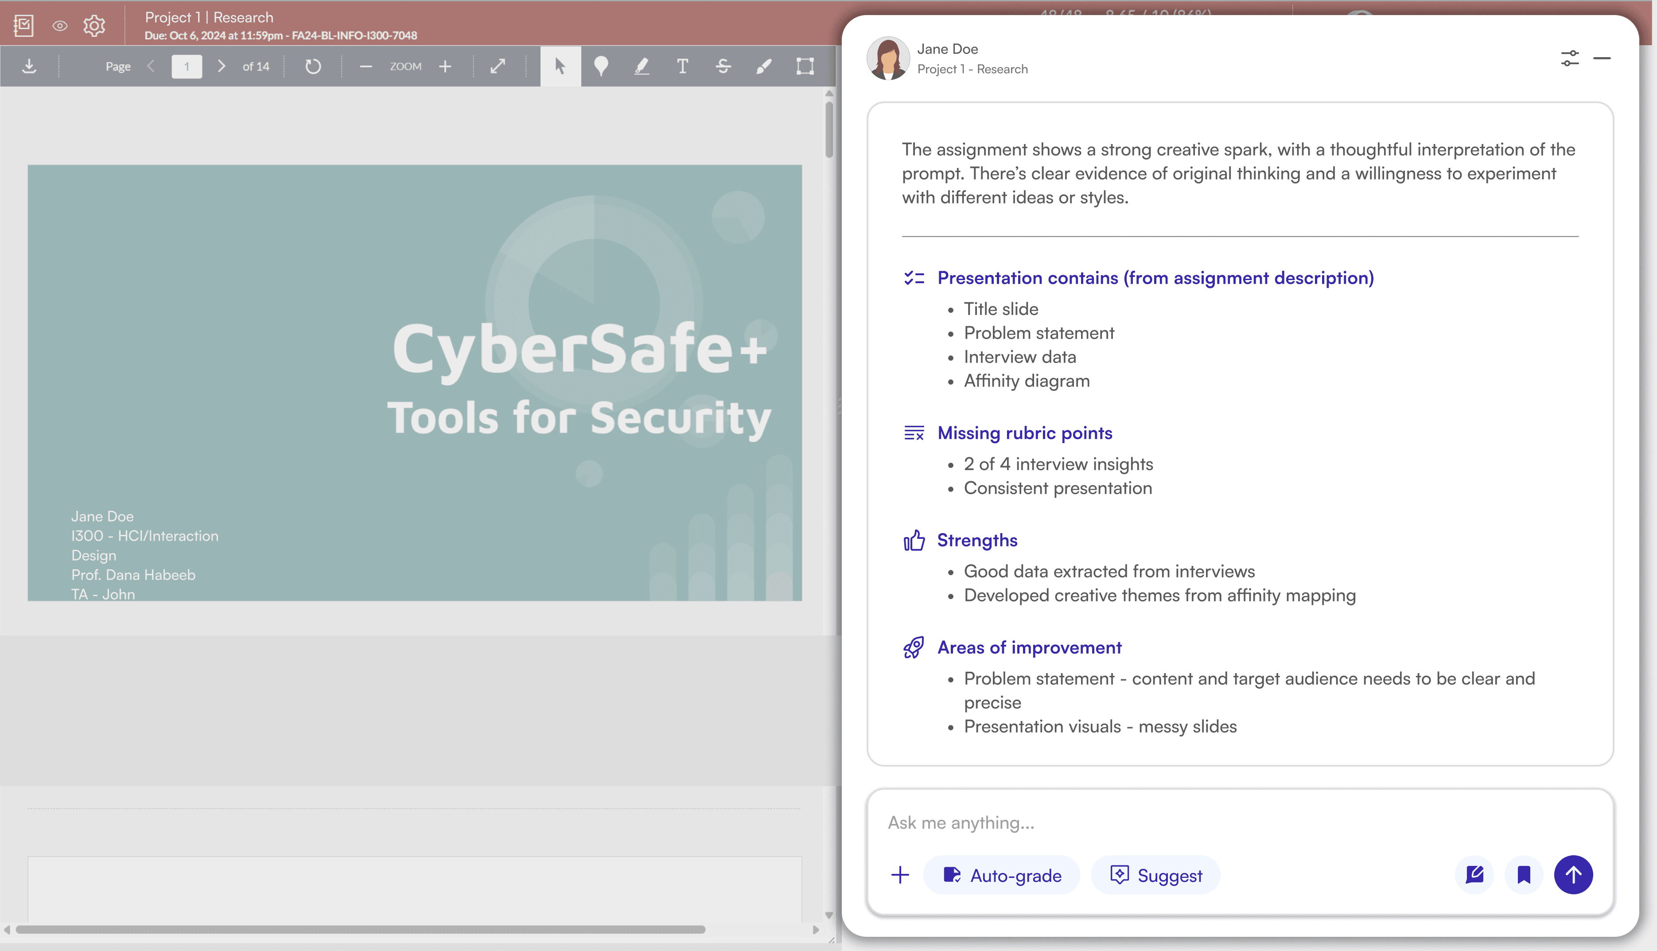Screen dimensions: 1657x951
Task: Toggle the bookmark icon in chat
Action: click(x=1524, y=875)
